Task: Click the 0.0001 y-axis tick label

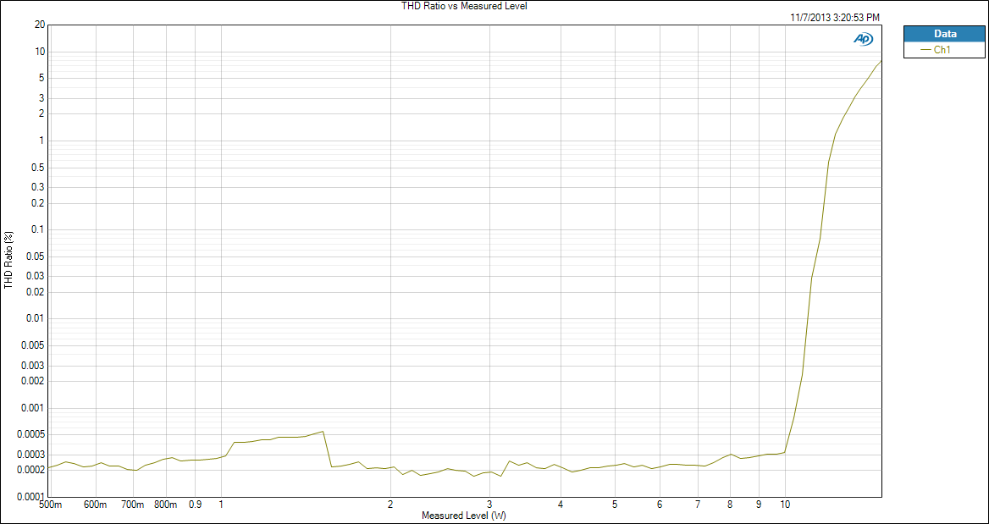Action: [x=32, y=497]
